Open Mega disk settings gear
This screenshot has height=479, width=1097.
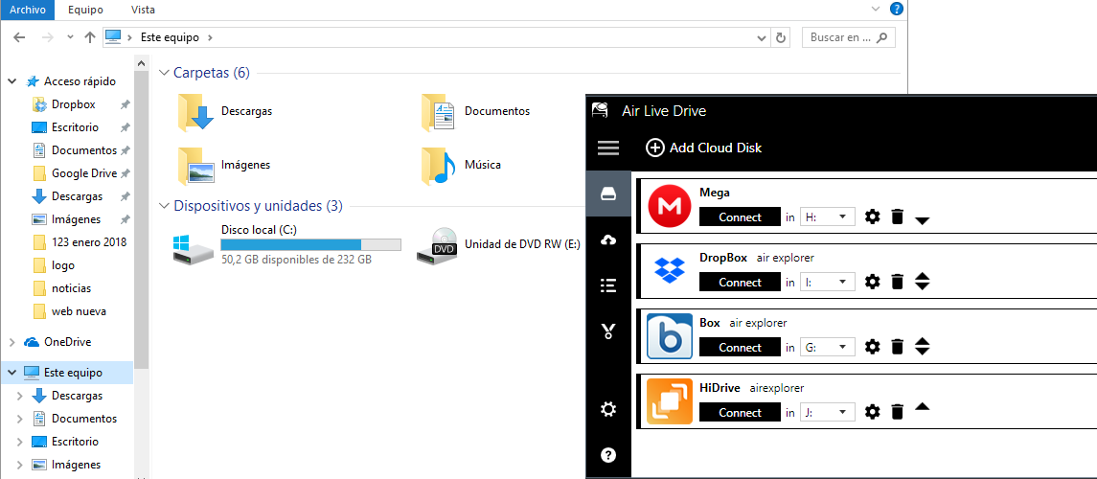[872, 217]
